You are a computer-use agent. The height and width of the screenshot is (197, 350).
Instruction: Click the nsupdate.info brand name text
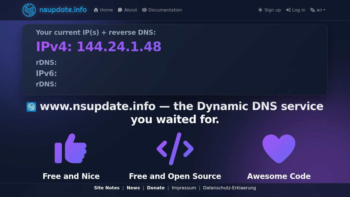point(63,10)
